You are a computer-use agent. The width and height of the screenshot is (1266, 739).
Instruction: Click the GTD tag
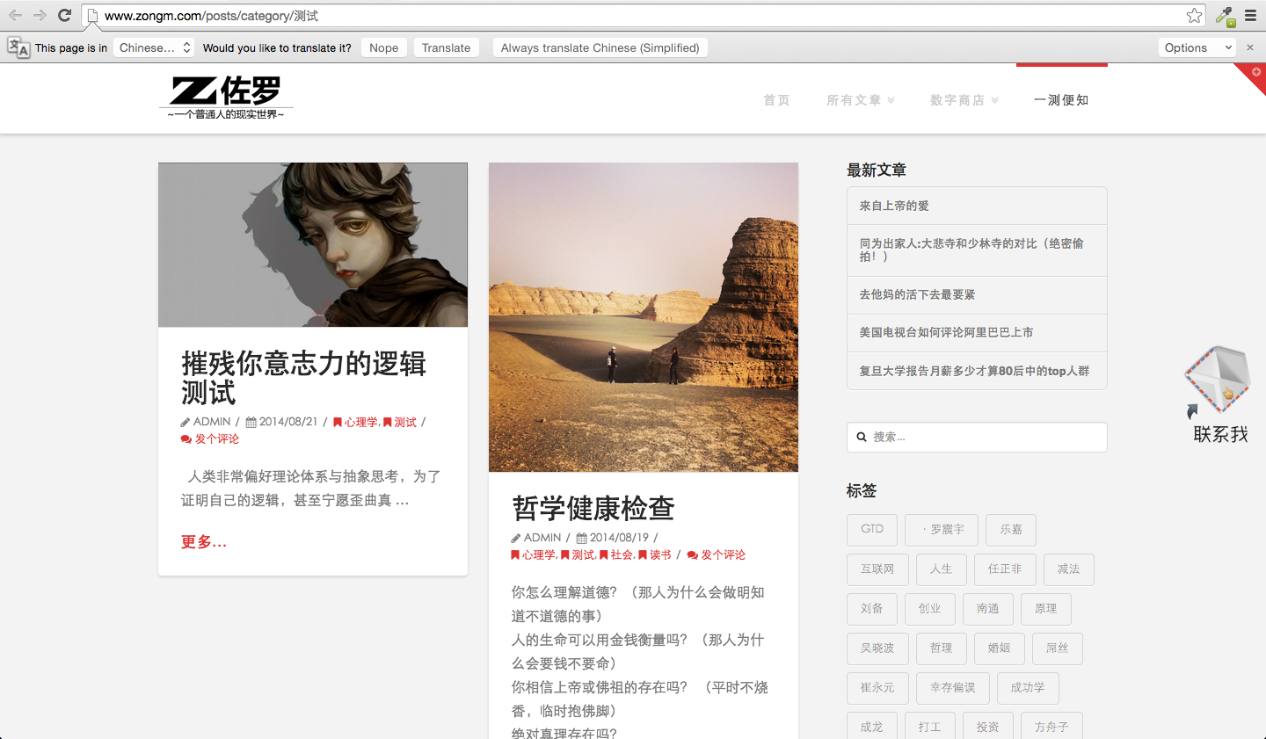872,529
